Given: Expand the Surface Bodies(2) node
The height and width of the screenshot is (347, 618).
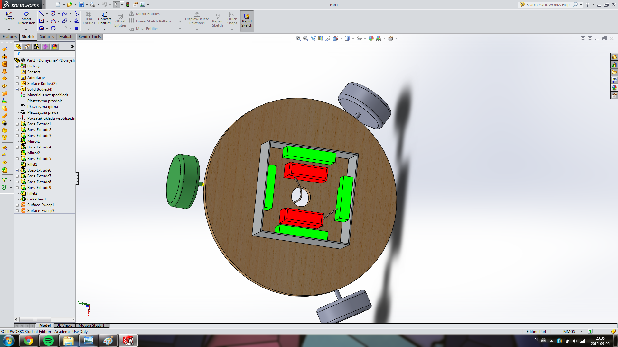Looking at the screenshot, I should [17, 84].
